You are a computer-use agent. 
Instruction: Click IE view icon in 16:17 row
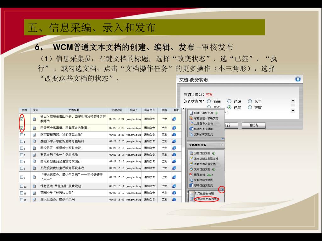click(x=174, y=155)
